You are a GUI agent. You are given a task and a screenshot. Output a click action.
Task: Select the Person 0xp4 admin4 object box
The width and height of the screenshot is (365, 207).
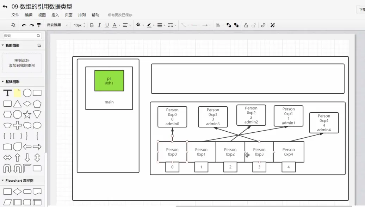324,123
